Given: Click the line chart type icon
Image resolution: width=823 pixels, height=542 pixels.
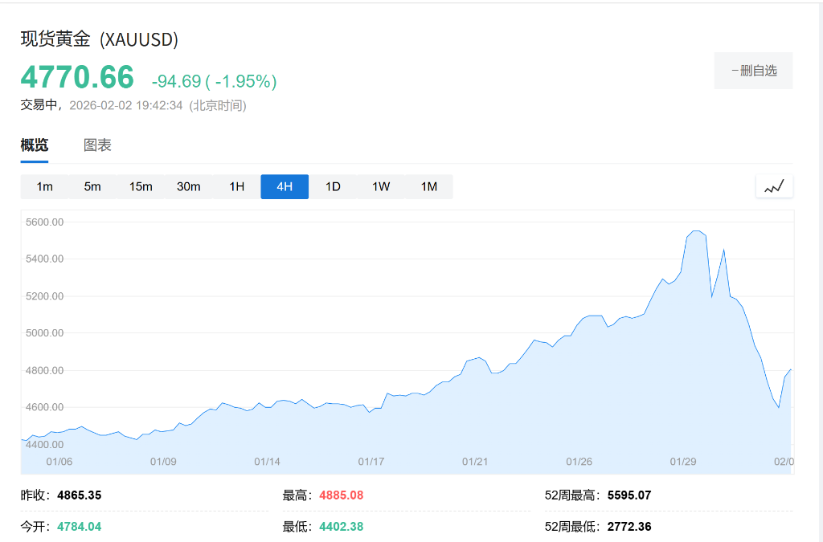Looking at the screenshot, I should (774, 186).
